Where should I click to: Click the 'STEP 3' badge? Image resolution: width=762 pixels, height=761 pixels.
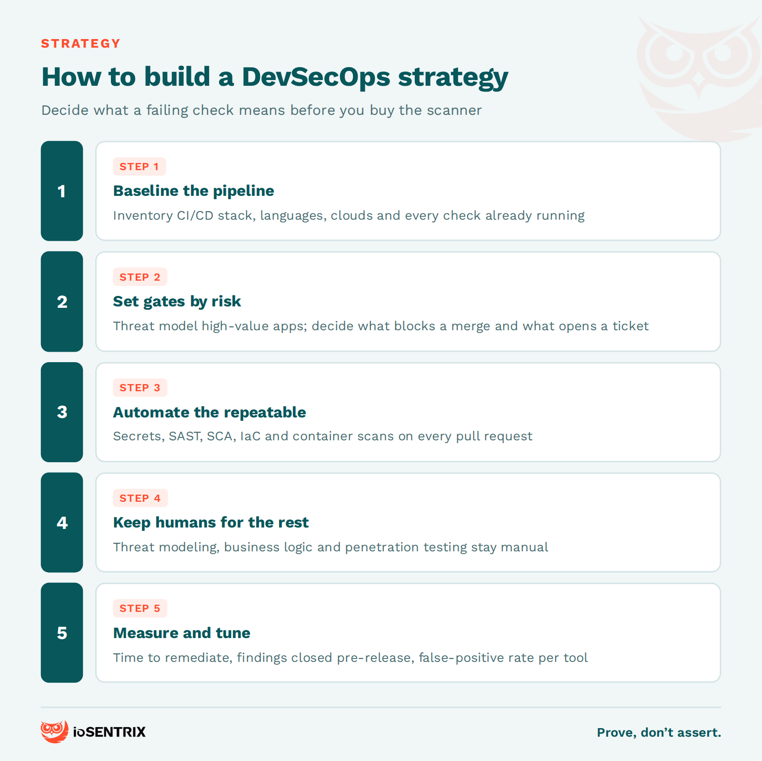[140, 388]
